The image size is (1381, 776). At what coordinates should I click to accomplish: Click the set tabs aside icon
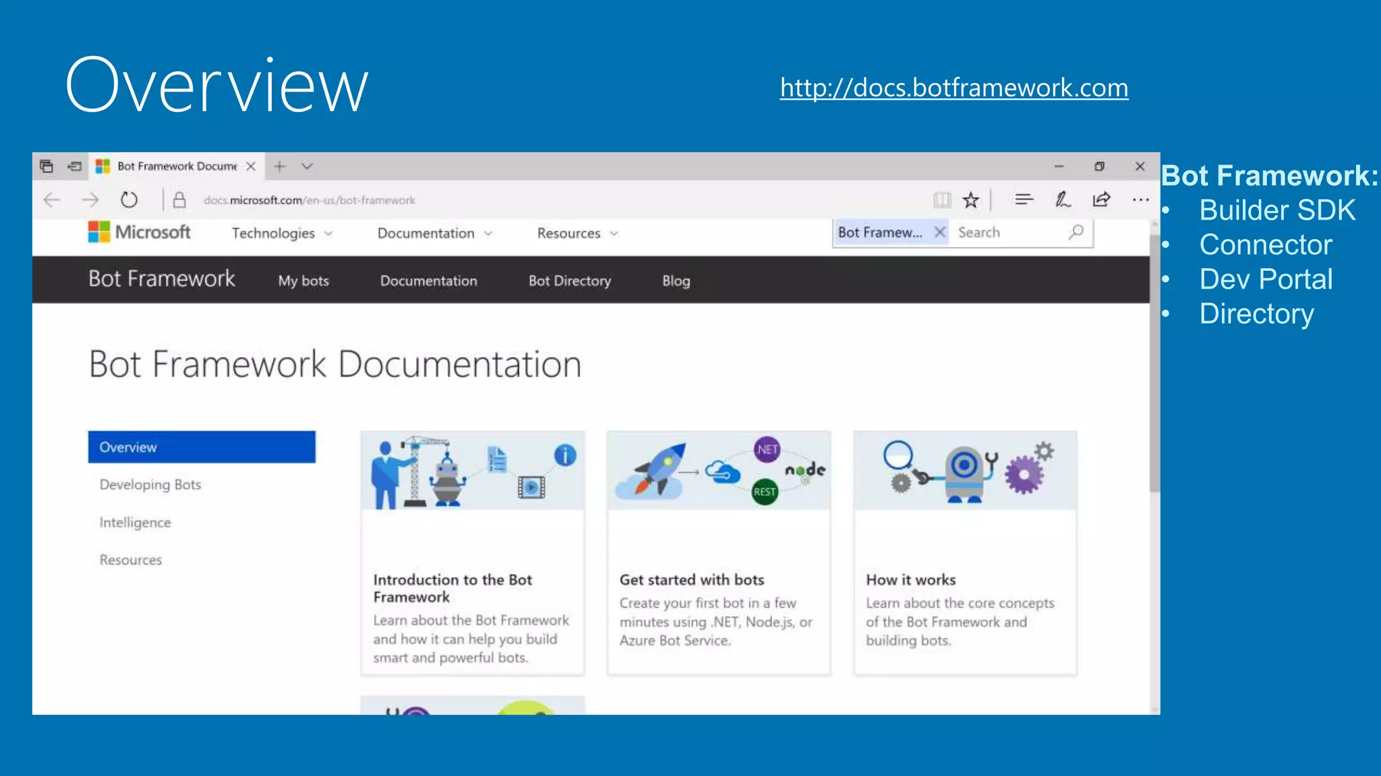[74, 166]
